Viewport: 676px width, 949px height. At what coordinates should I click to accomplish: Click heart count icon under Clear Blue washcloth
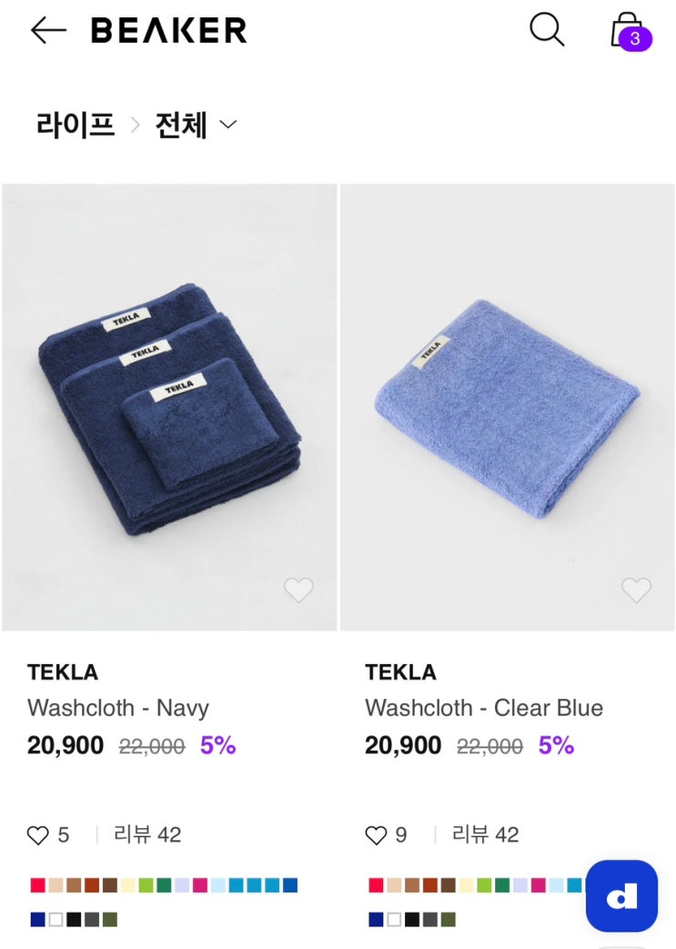coord(376,835)
